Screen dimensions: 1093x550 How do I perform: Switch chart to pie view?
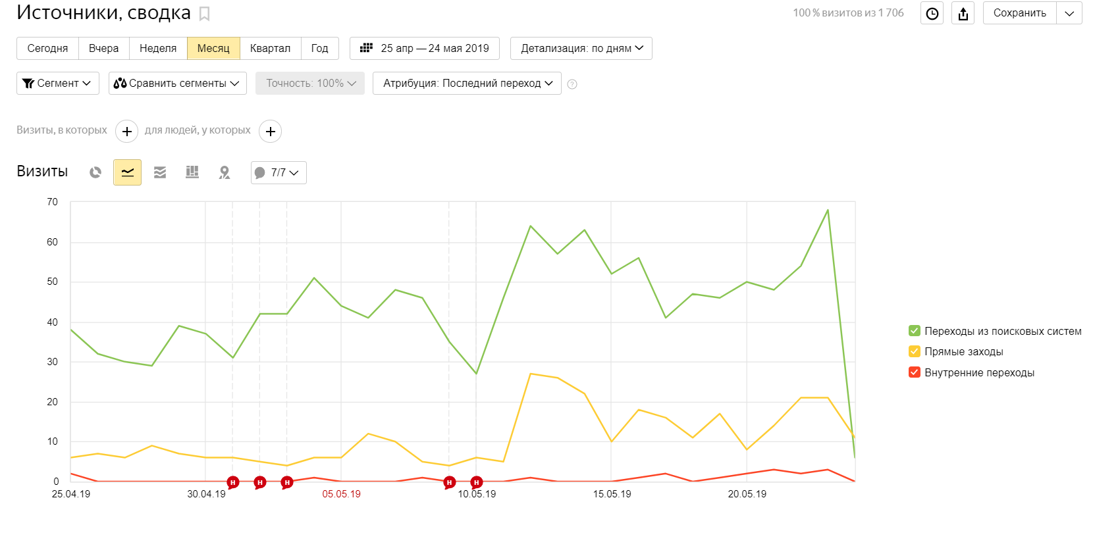click(95, 172)
